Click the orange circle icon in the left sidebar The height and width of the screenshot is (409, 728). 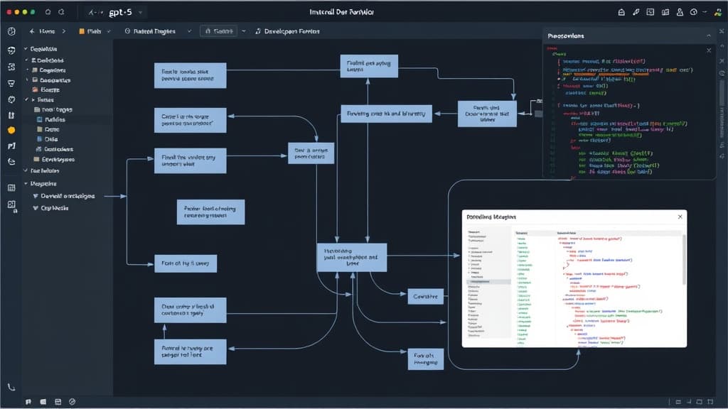coord(11,131)
